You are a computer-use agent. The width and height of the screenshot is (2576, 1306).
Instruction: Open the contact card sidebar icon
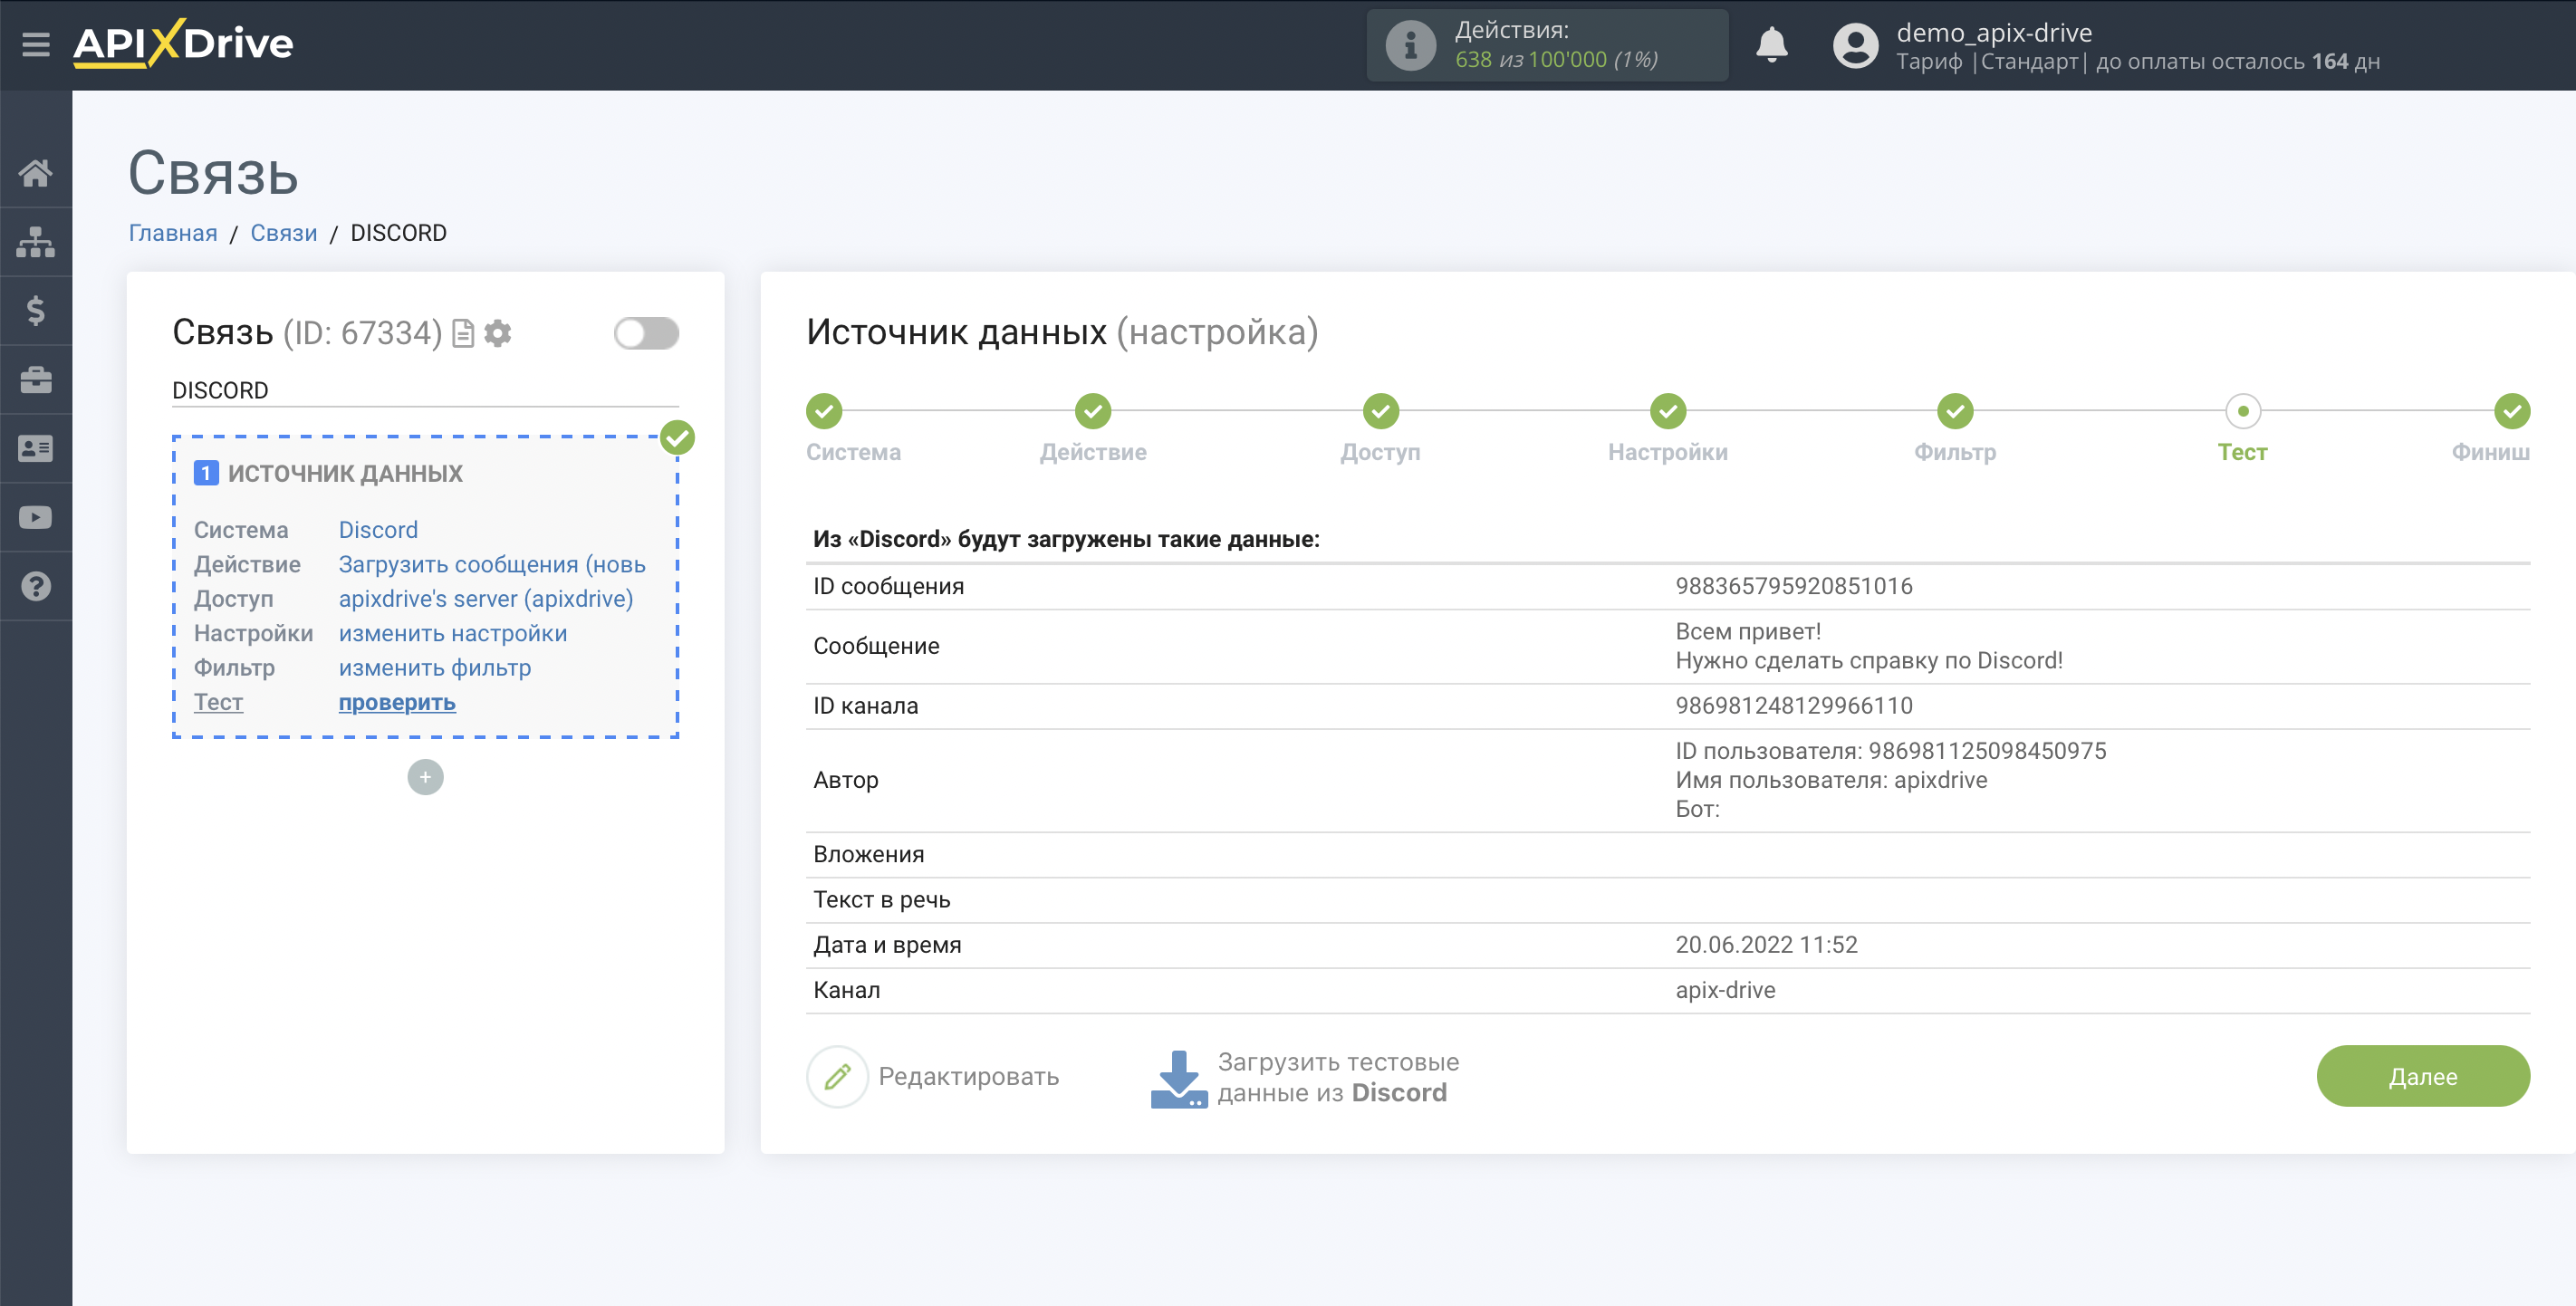[x=36, y=449]
